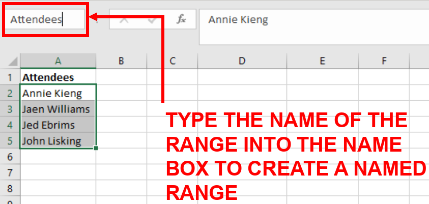Select row 1 header
The image size is (429, 204).
click(10, 77)
